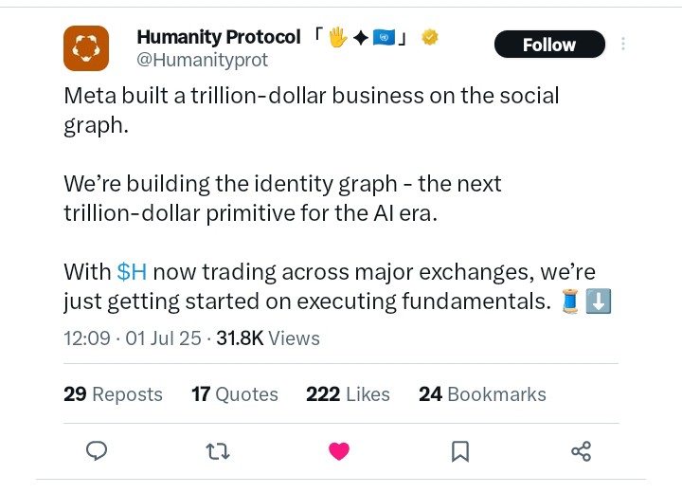Image resolution: width=682 pixels, height=493 pixels.
Task: Click the gold verified badge
Action: coord(430,37)
